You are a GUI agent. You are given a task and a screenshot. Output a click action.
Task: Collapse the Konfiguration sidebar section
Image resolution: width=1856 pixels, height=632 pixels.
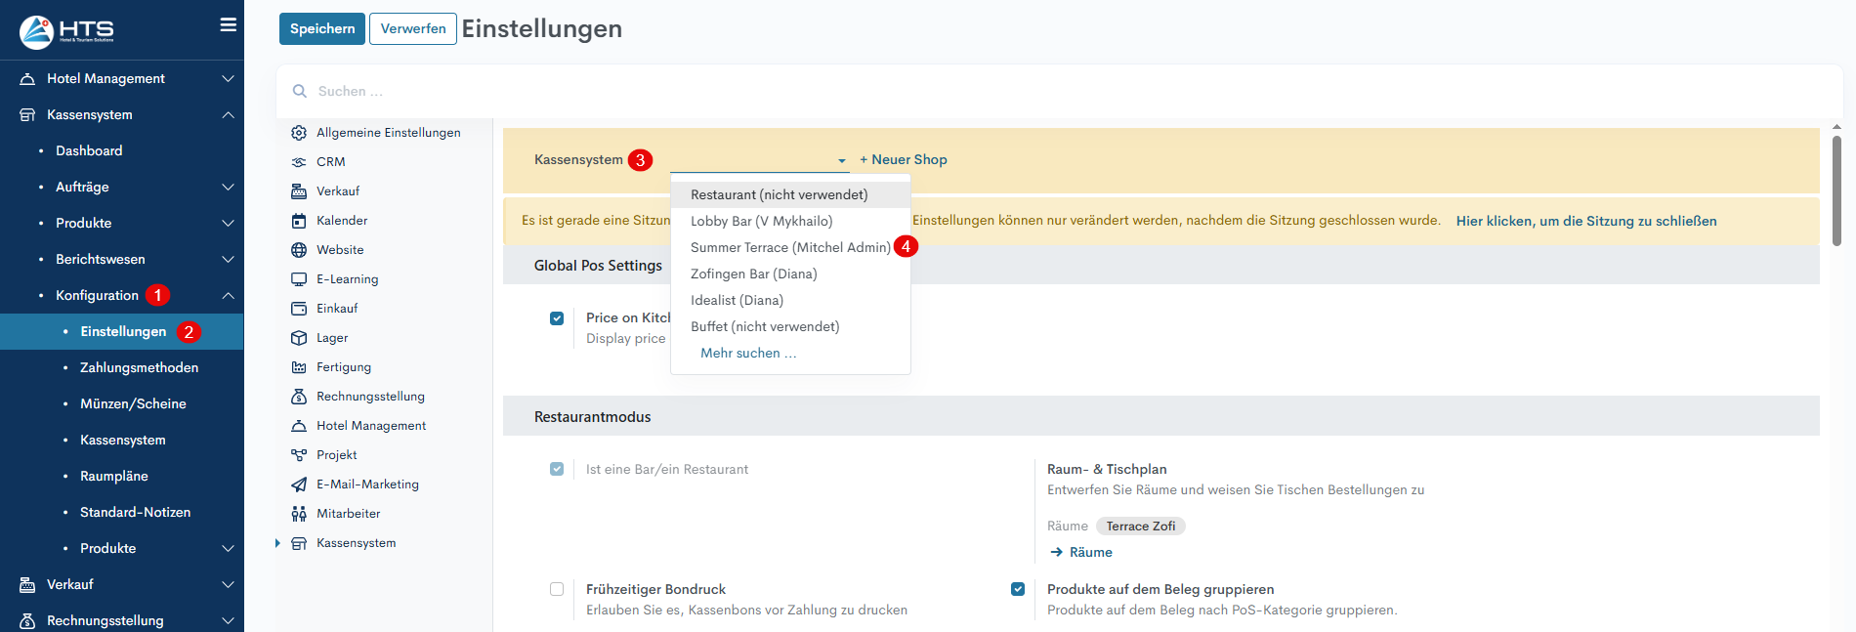click(x=228, y=295)
